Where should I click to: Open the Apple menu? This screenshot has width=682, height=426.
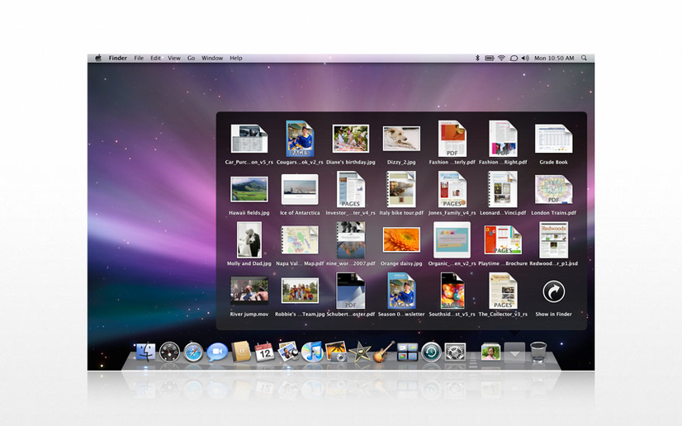point(98,58)
